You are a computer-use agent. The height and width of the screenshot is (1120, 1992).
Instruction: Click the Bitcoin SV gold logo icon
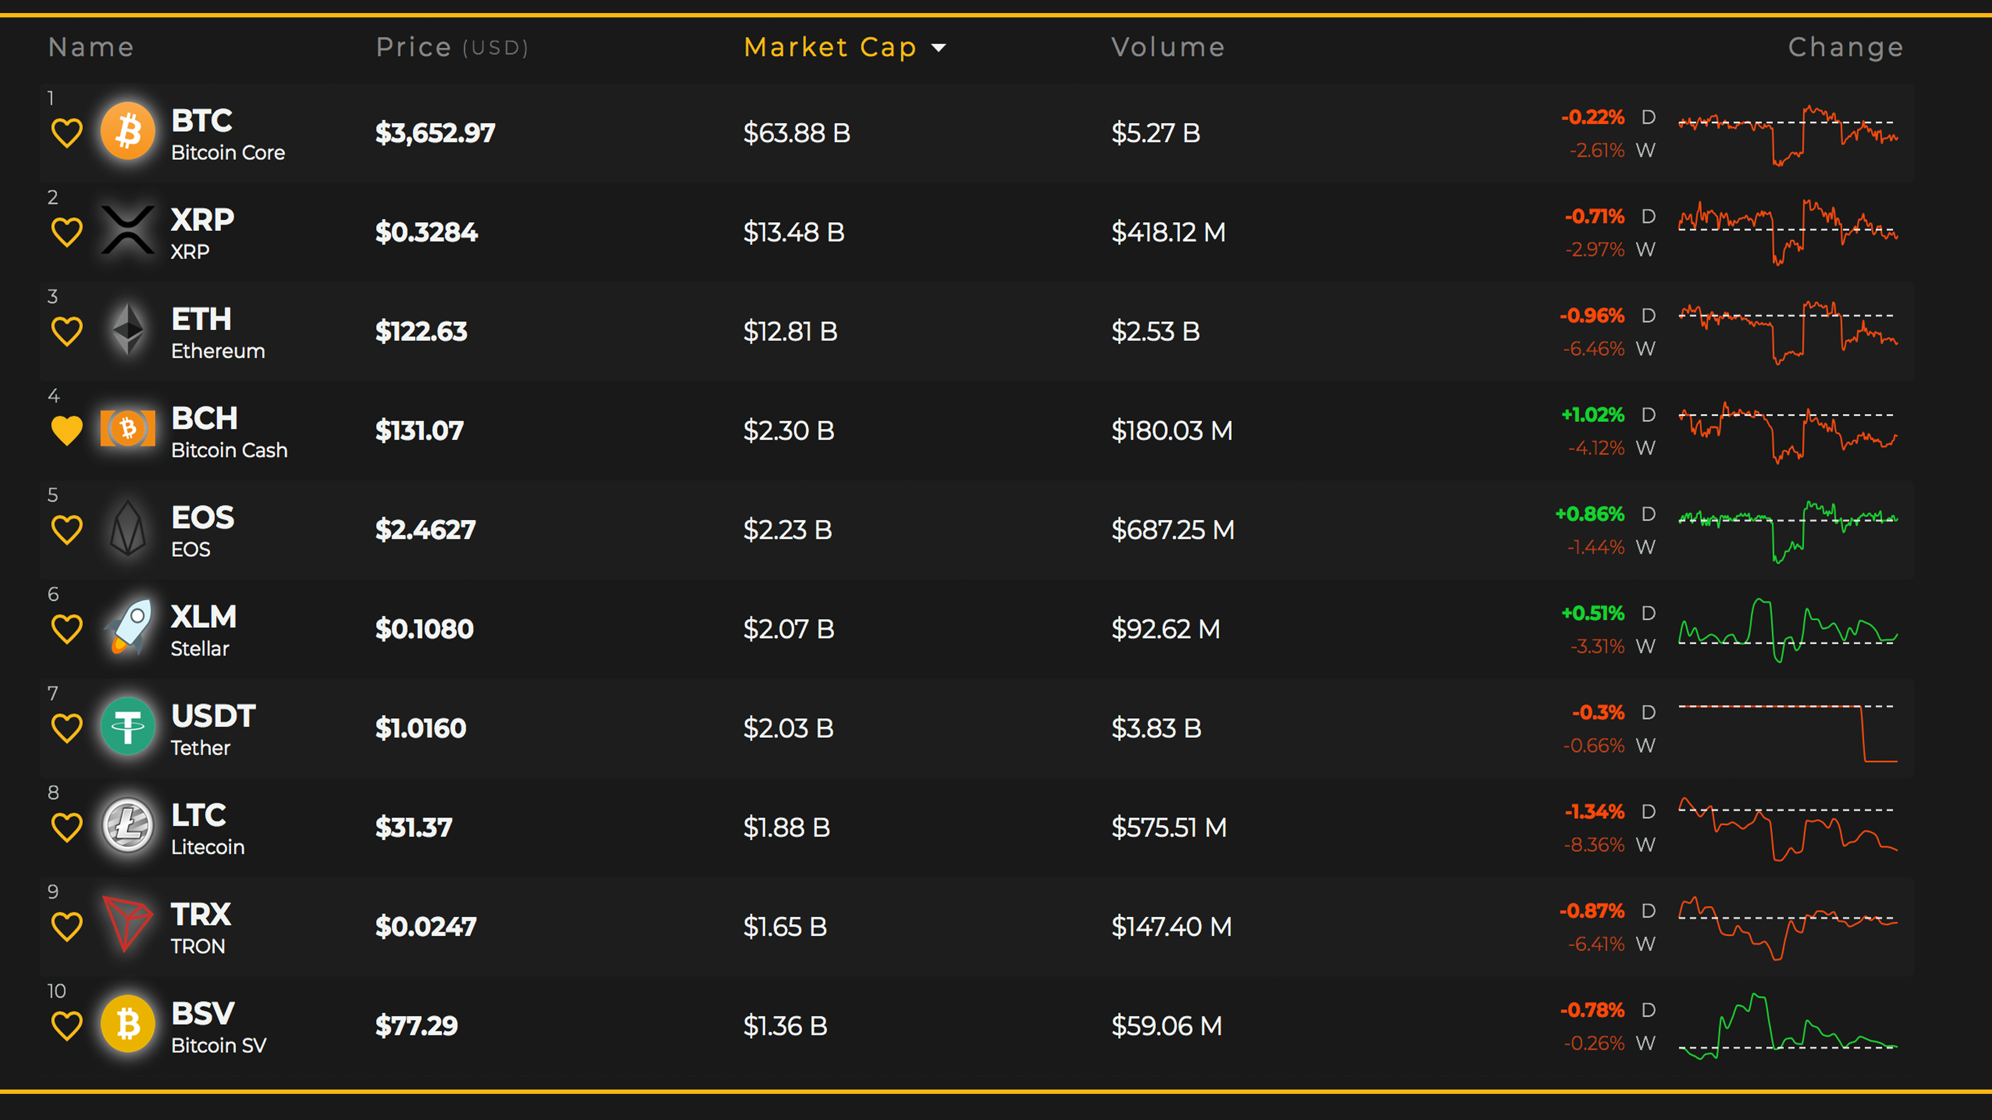(128, 1024)
